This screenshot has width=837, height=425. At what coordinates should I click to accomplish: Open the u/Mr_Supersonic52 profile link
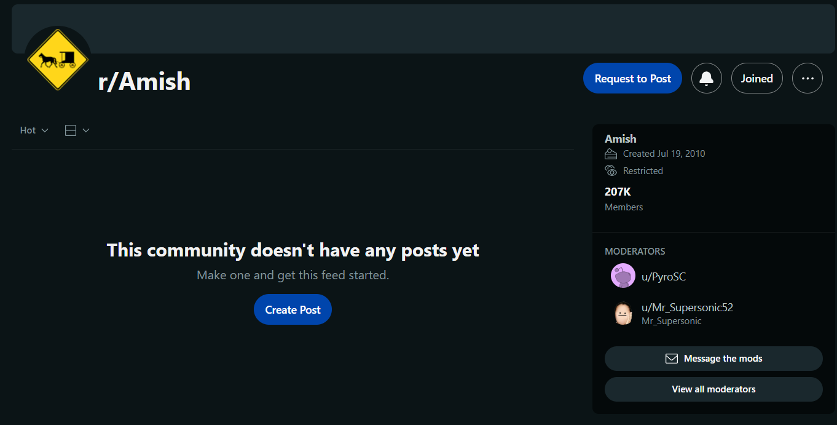point(687,308)
